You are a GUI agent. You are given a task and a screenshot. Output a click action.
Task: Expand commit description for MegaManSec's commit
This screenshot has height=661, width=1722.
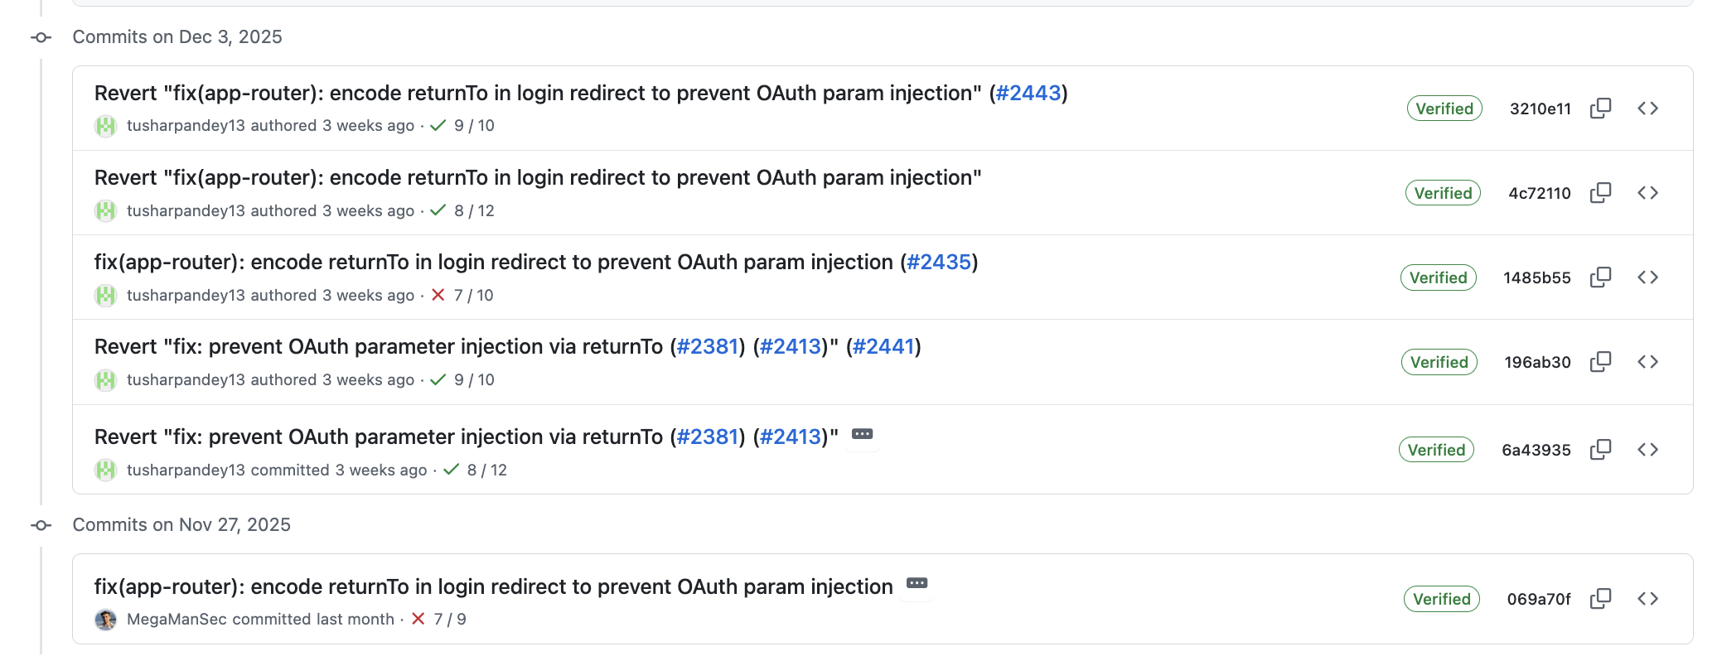917,583
